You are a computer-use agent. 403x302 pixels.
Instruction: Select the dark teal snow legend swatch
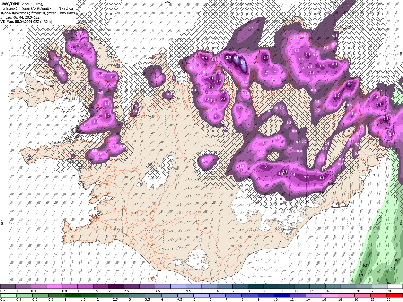(256, 287)
